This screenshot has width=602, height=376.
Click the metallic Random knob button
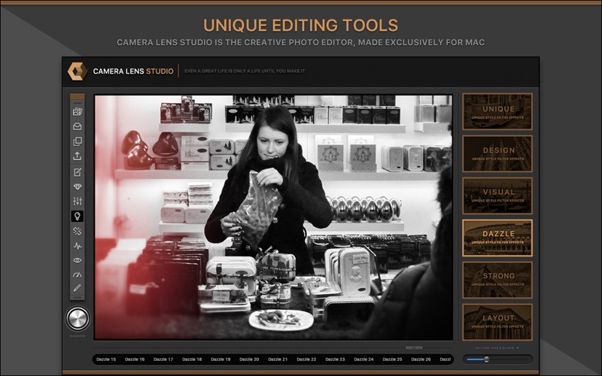(78, 318)
